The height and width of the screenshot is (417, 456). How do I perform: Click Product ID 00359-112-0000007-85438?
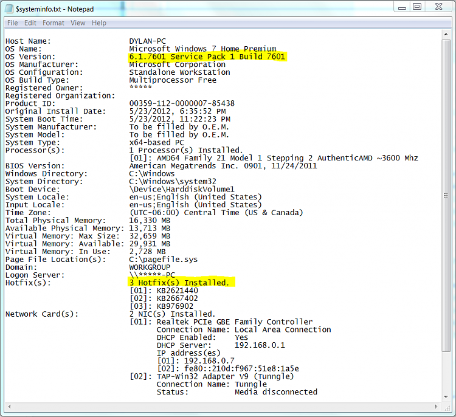[182, 103]
